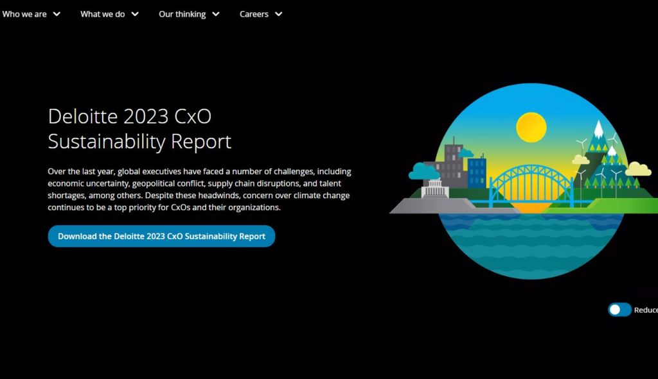Expand chevron next to Who we are
Image resolution: width=658 pixels, height=379 pixels.
coord(57,14)
